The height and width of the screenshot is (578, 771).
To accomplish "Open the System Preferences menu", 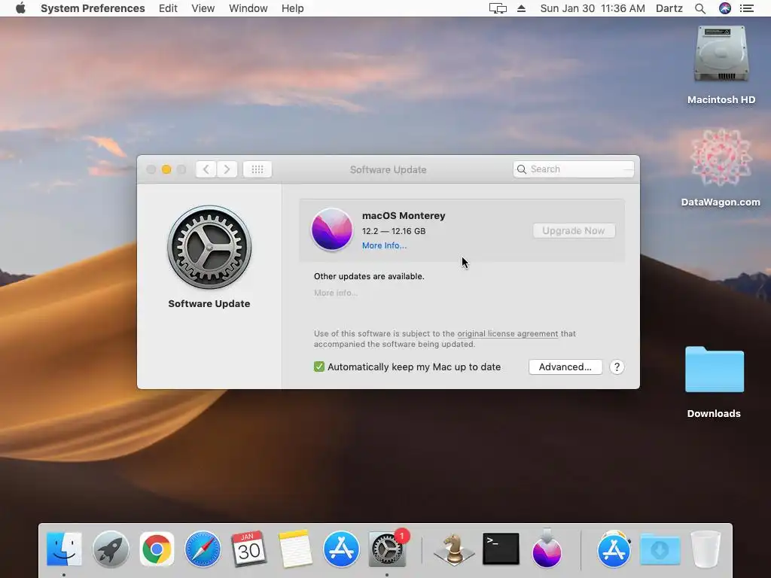I will pos(93,8).
